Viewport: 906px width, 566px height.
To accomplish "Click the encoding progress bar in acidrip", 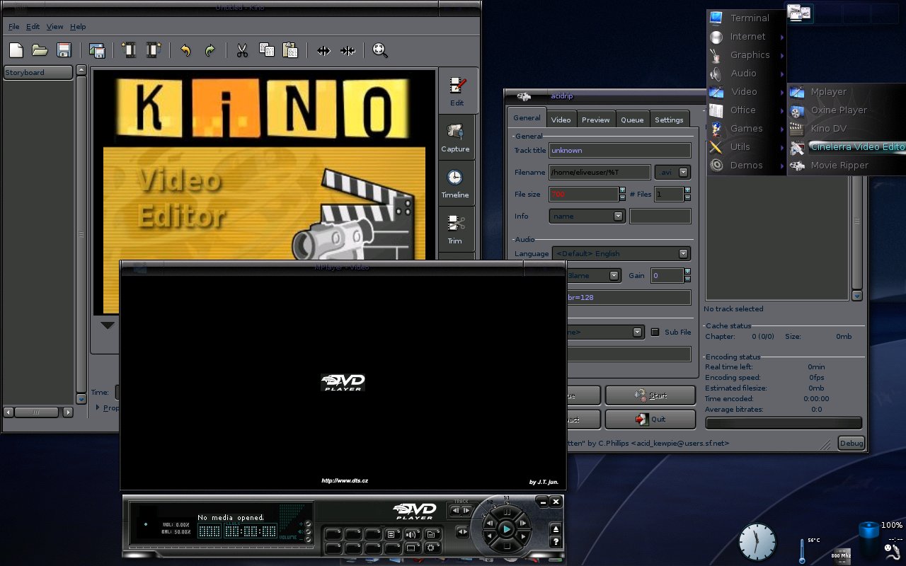I will coord(784,423).
